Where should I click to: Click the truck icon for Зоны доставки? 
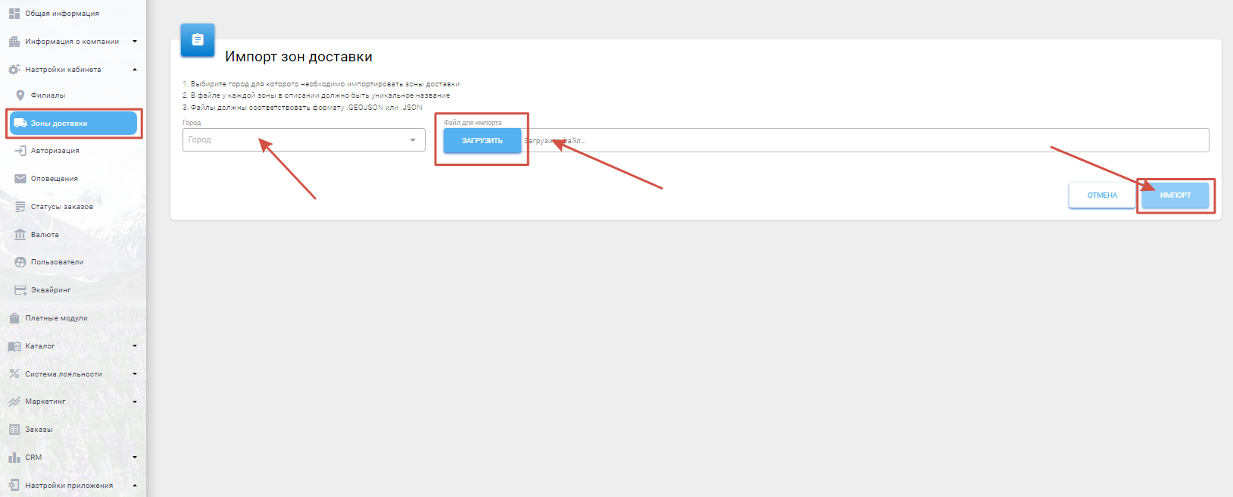tap(20, 123)
